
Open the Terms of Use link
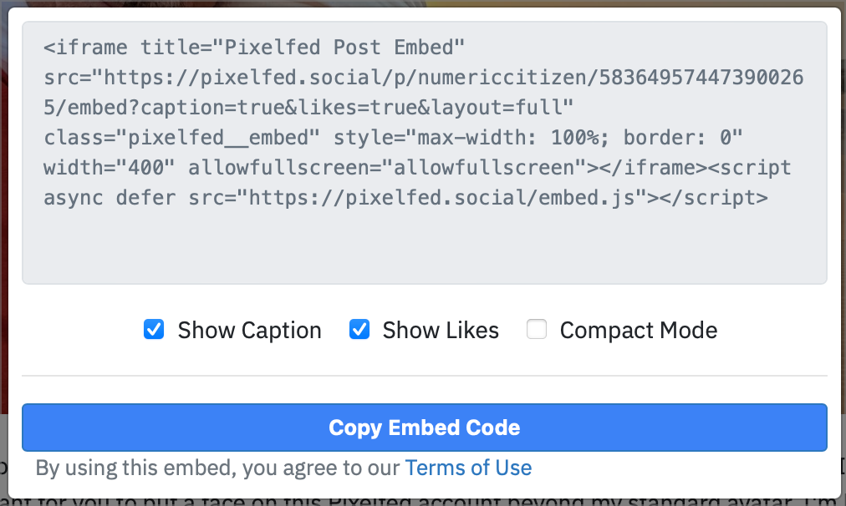click(468, 468)
